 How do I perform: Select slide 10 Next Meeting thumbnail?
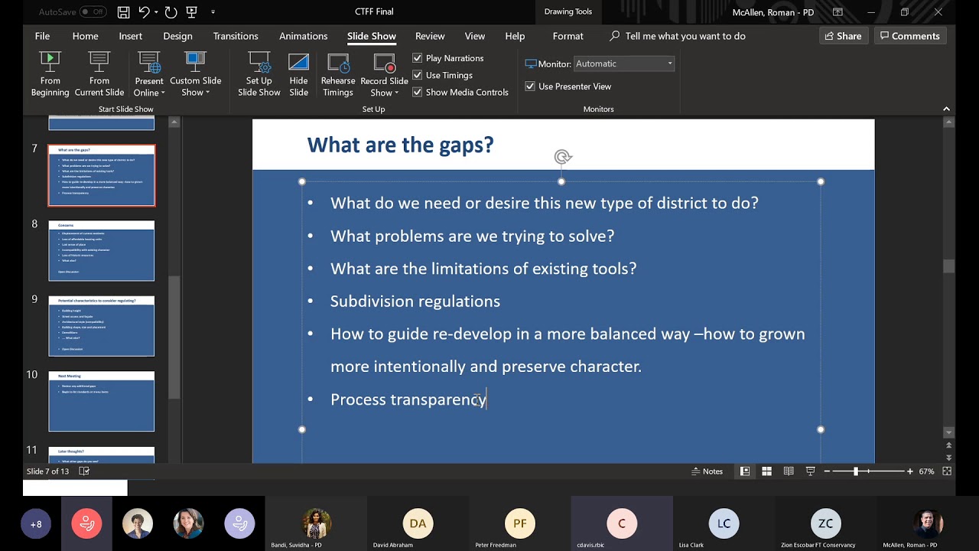pos(101,401)
